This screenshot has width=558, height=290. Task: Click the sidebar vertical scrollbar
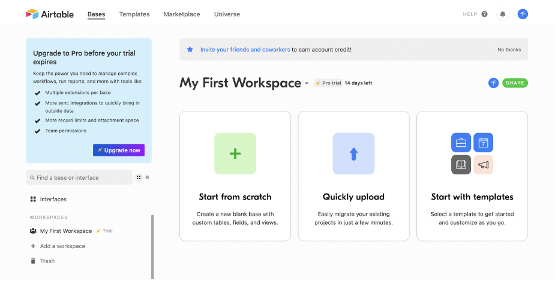point(152,247)
